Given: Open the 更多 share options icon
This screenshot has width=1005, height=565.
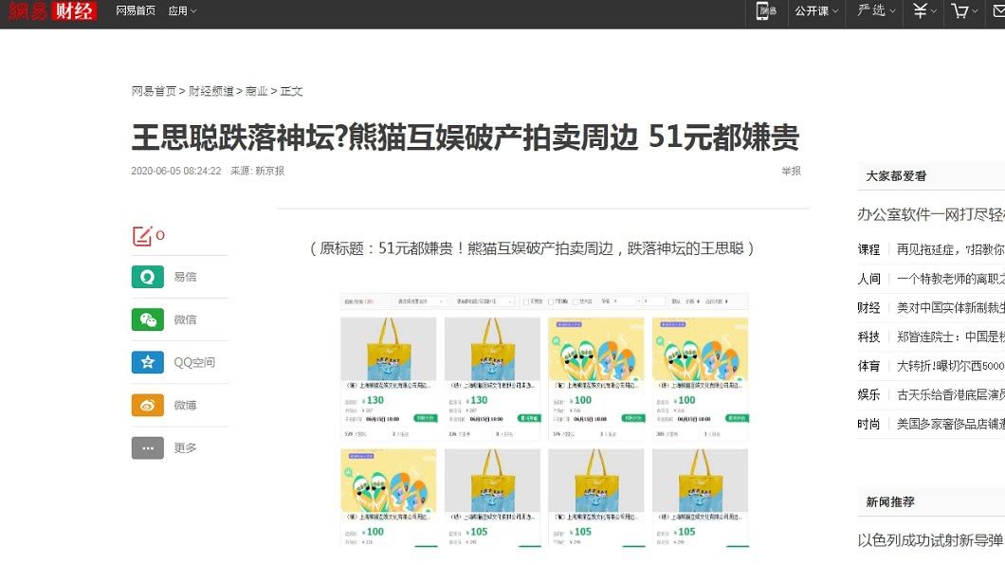Looking at the screenshot, I should click(x=147, y=447).
